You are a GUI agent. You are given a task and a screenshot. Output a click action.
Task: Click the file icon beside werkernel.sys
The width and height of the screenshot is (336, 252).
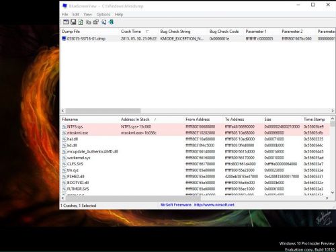(x=65, y=158)
